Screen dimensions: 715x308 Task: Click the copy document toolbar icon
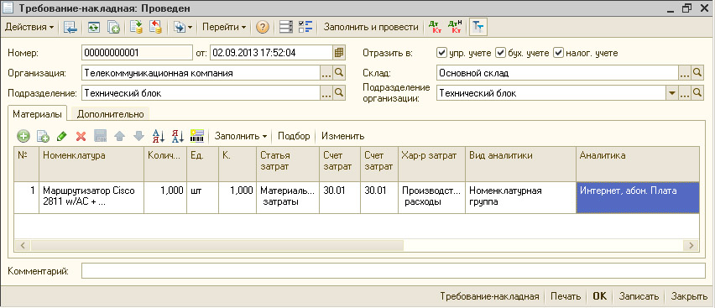[113, 28]
